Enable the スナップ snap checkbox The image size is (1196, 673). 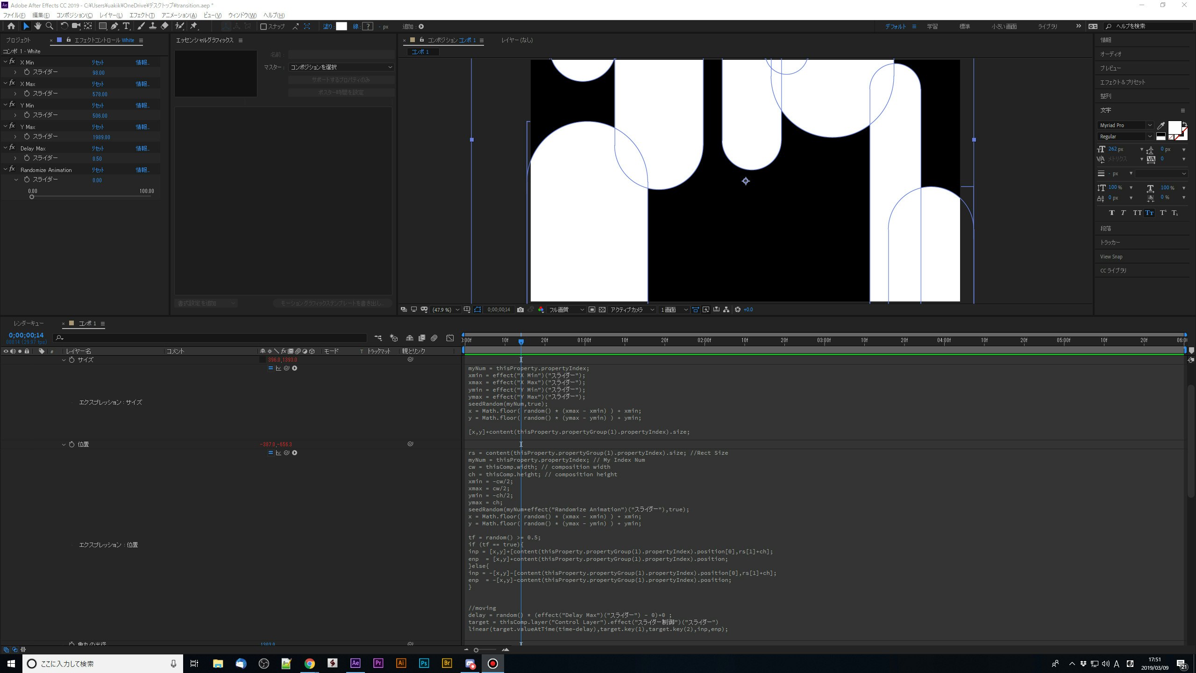(x=263, y=27)
